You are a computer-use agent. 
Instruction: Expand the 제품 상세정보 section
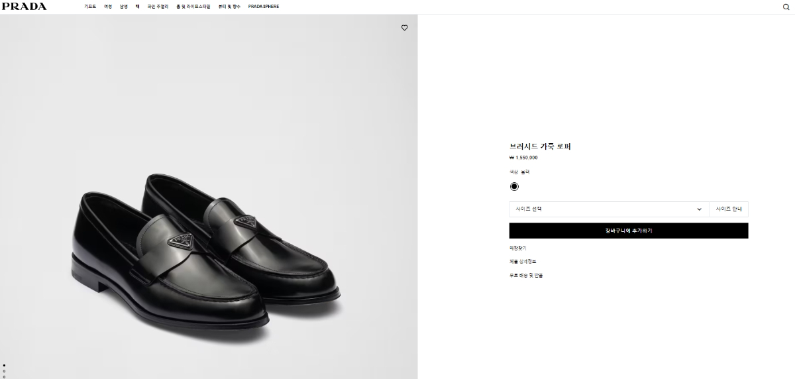523,262
